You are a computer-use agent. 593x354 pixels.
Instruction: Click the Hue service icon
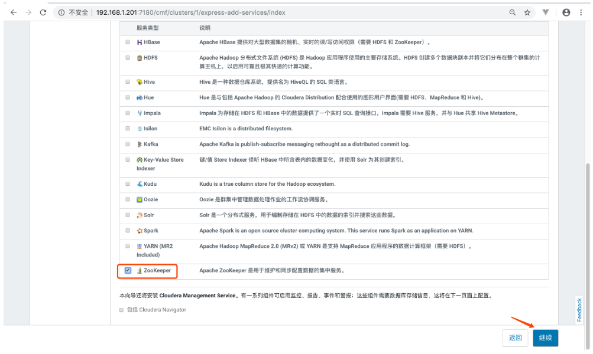140,97
